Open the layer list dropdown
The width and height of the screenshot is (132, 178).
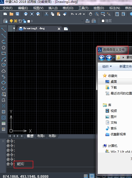(x=82, y=21)
